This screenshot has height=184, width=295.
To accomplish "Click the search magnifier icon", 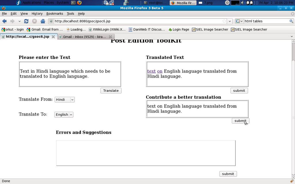I will point(291,21).
